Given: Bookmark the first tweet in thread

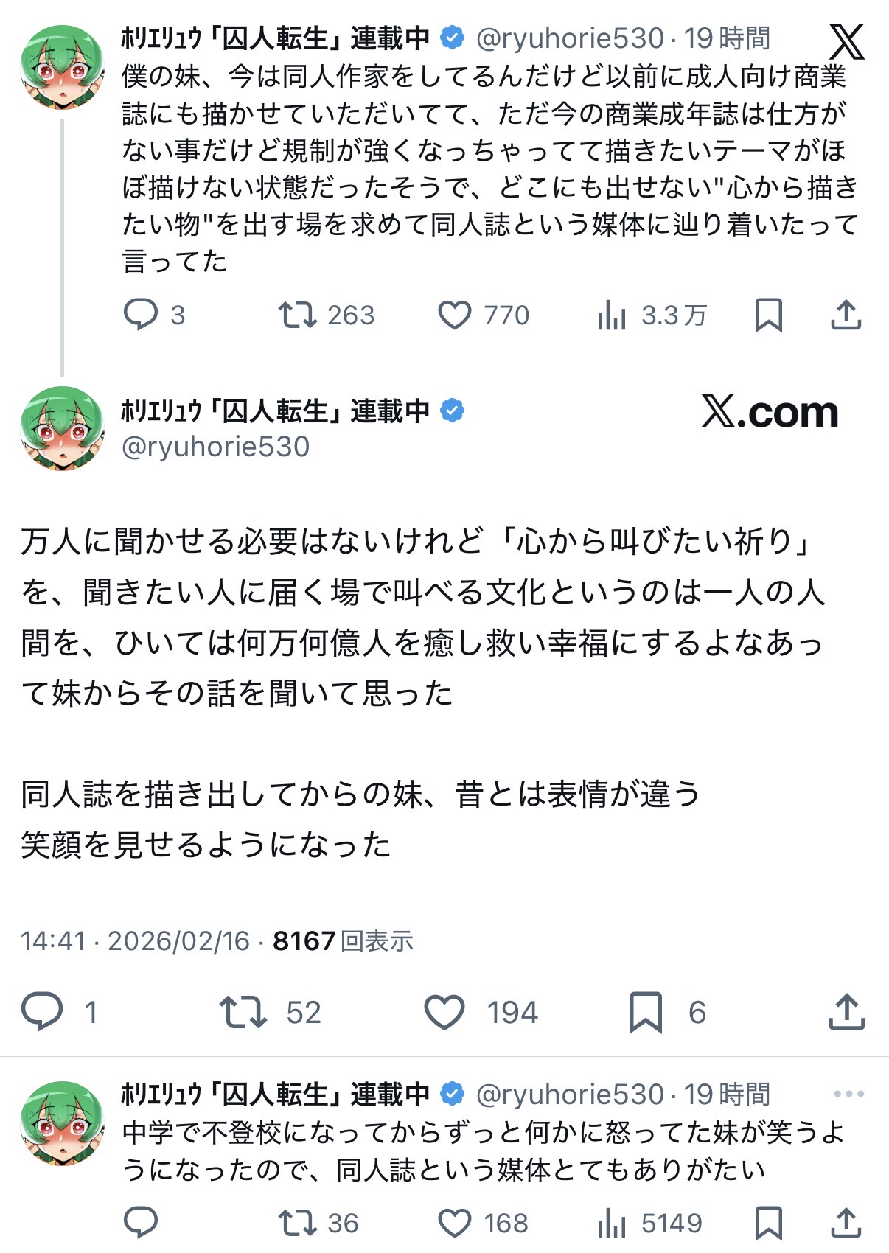Looking at the screenshot, I should (x=768, y=315).
